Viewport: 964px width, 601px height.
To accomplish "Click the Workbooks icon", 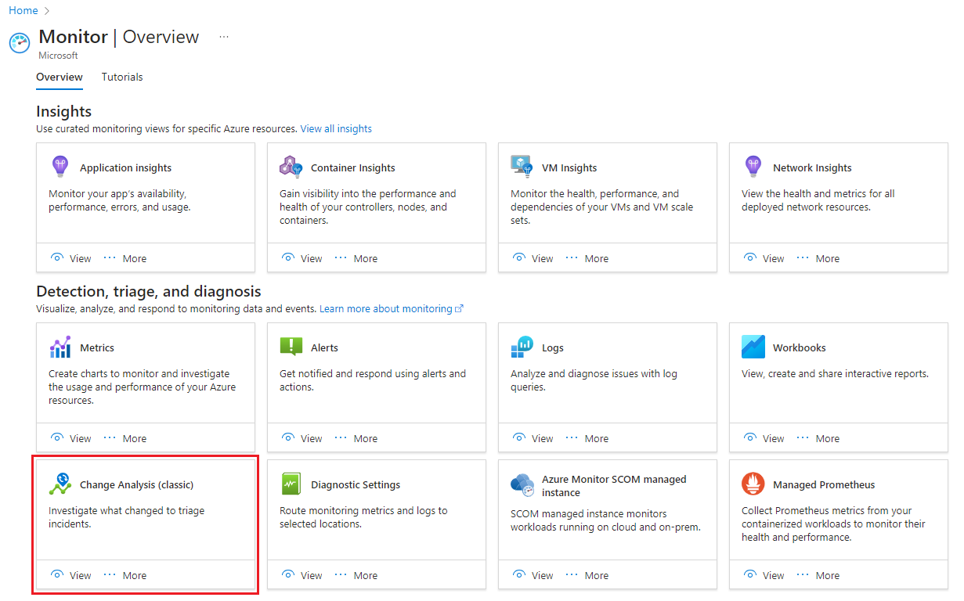I will (753, 347).
